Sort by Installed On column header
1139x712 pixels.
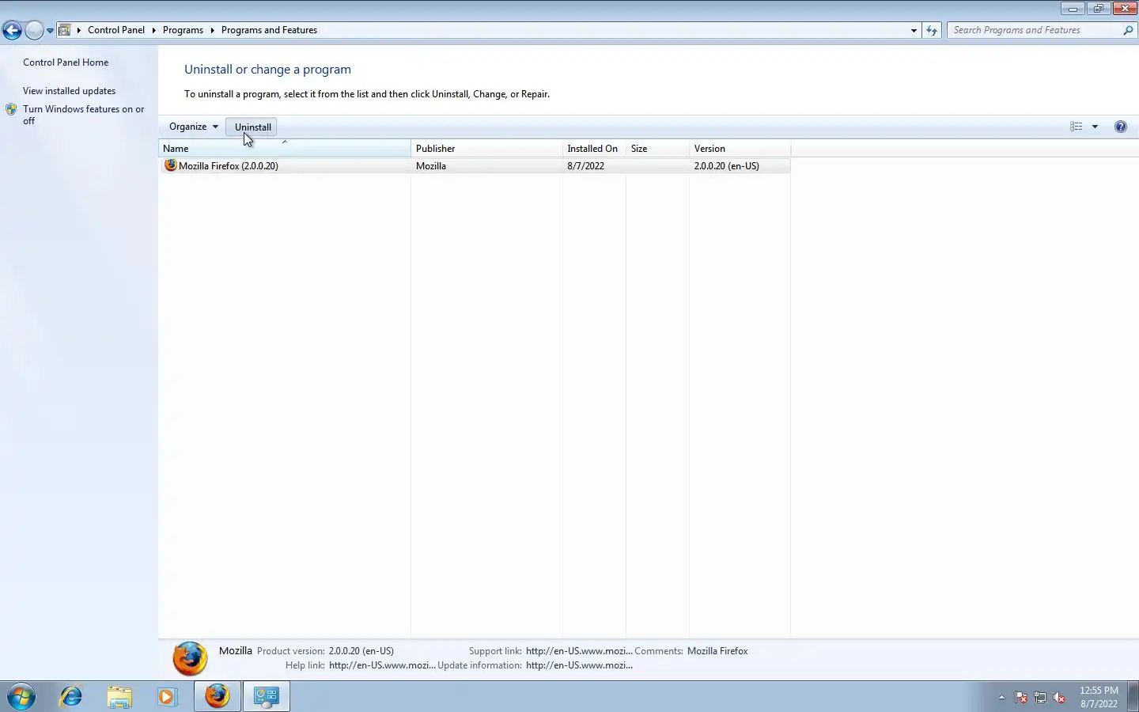pos(594,149)
